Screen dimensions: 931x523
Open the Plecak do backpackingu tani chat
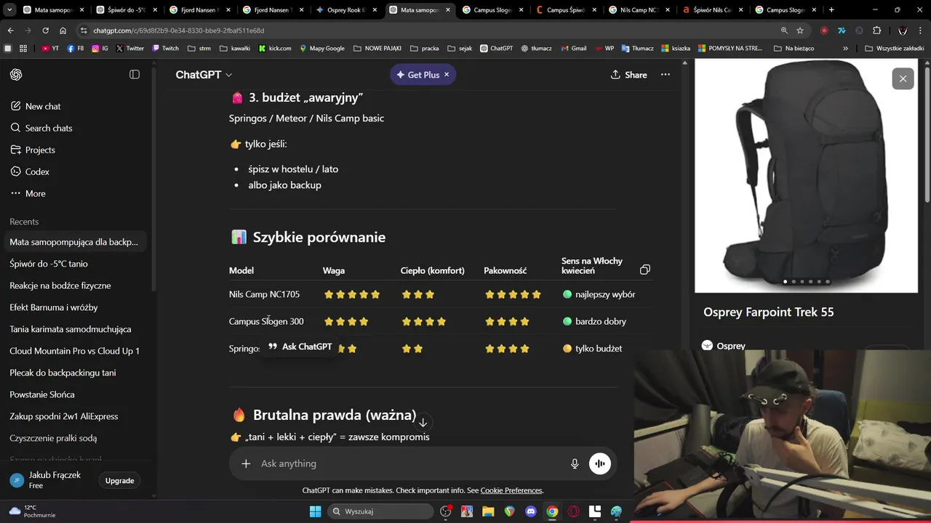tap(76, 373)
